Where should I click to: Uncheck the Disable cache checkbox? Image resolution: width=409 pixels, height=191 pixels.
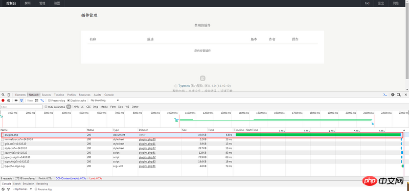click(69, 100)
